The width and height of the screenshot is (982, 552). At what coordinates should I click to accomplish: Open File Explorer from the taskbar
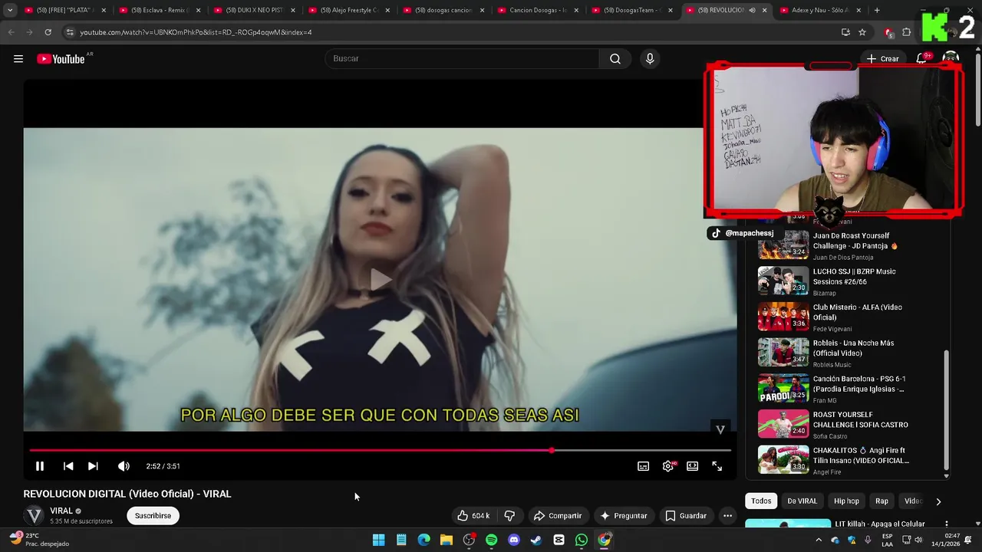coord(446,540)
